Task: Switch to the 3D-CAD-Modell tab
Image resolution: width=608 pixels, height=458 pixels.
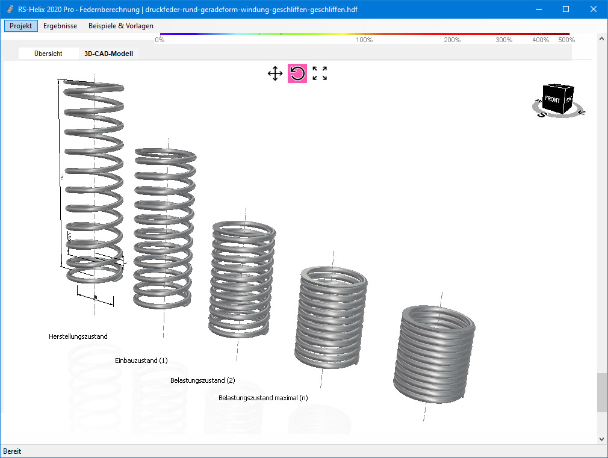Action: point(108,53)
